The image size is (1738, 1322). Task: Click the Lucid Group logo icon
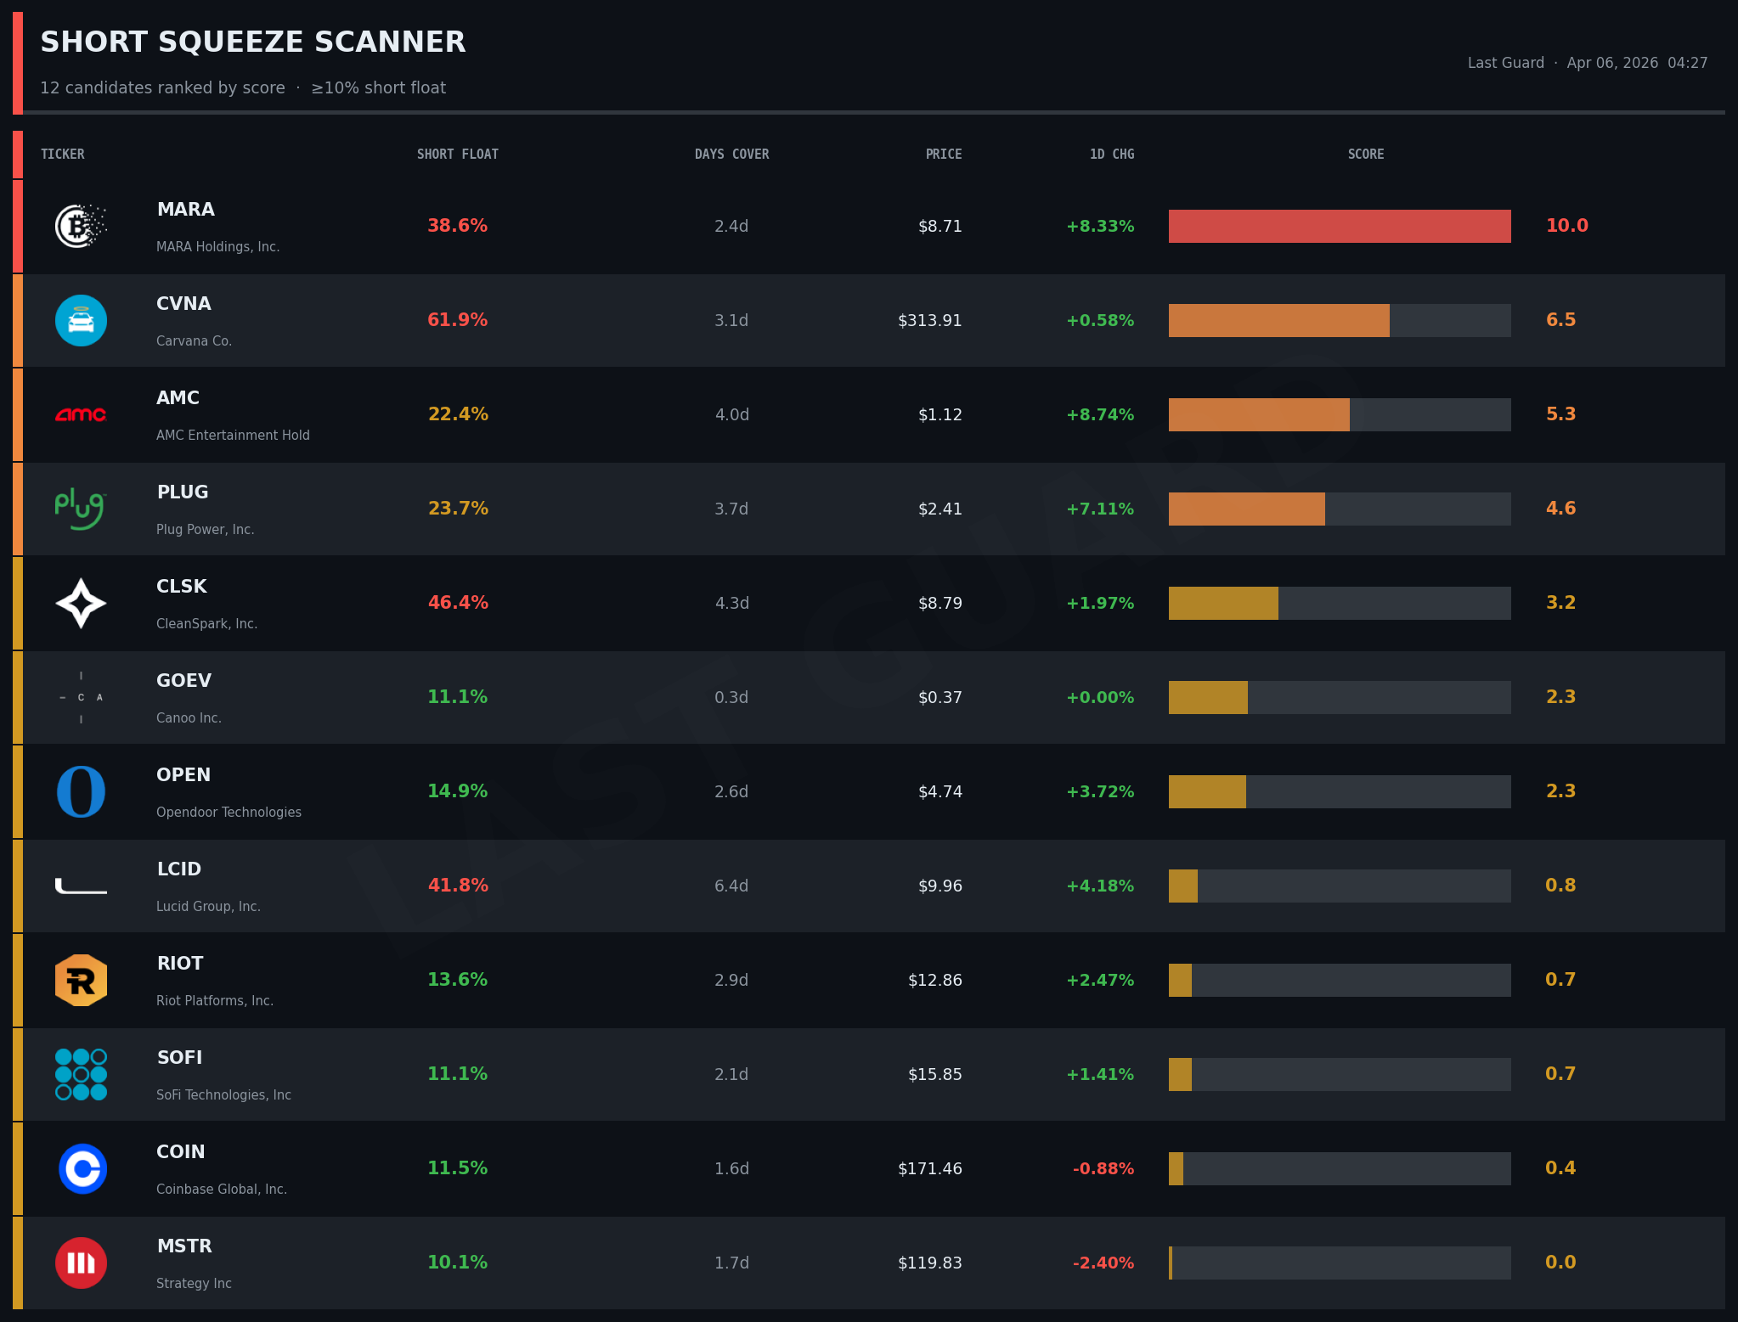click(81, 886)
